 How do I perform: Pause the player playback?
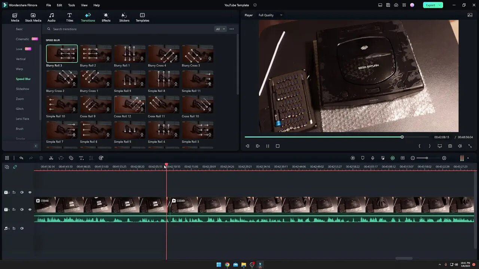point(268,146)
